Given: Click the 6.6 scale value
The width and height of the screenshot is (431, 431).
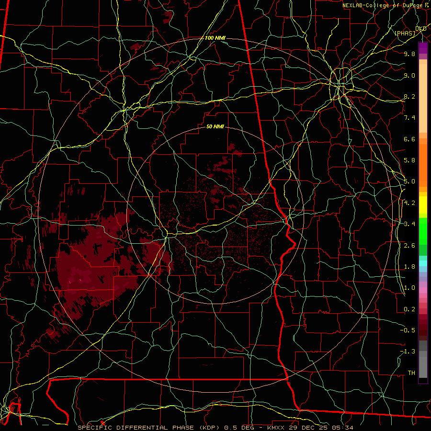Looking at the screenshot, I should (x=409, y=139).
